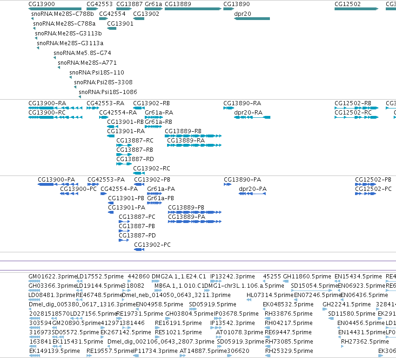Click cDNA clone RH33876.5prime
396x358 pixels.
pyautogui.click(x=268, y=318)
